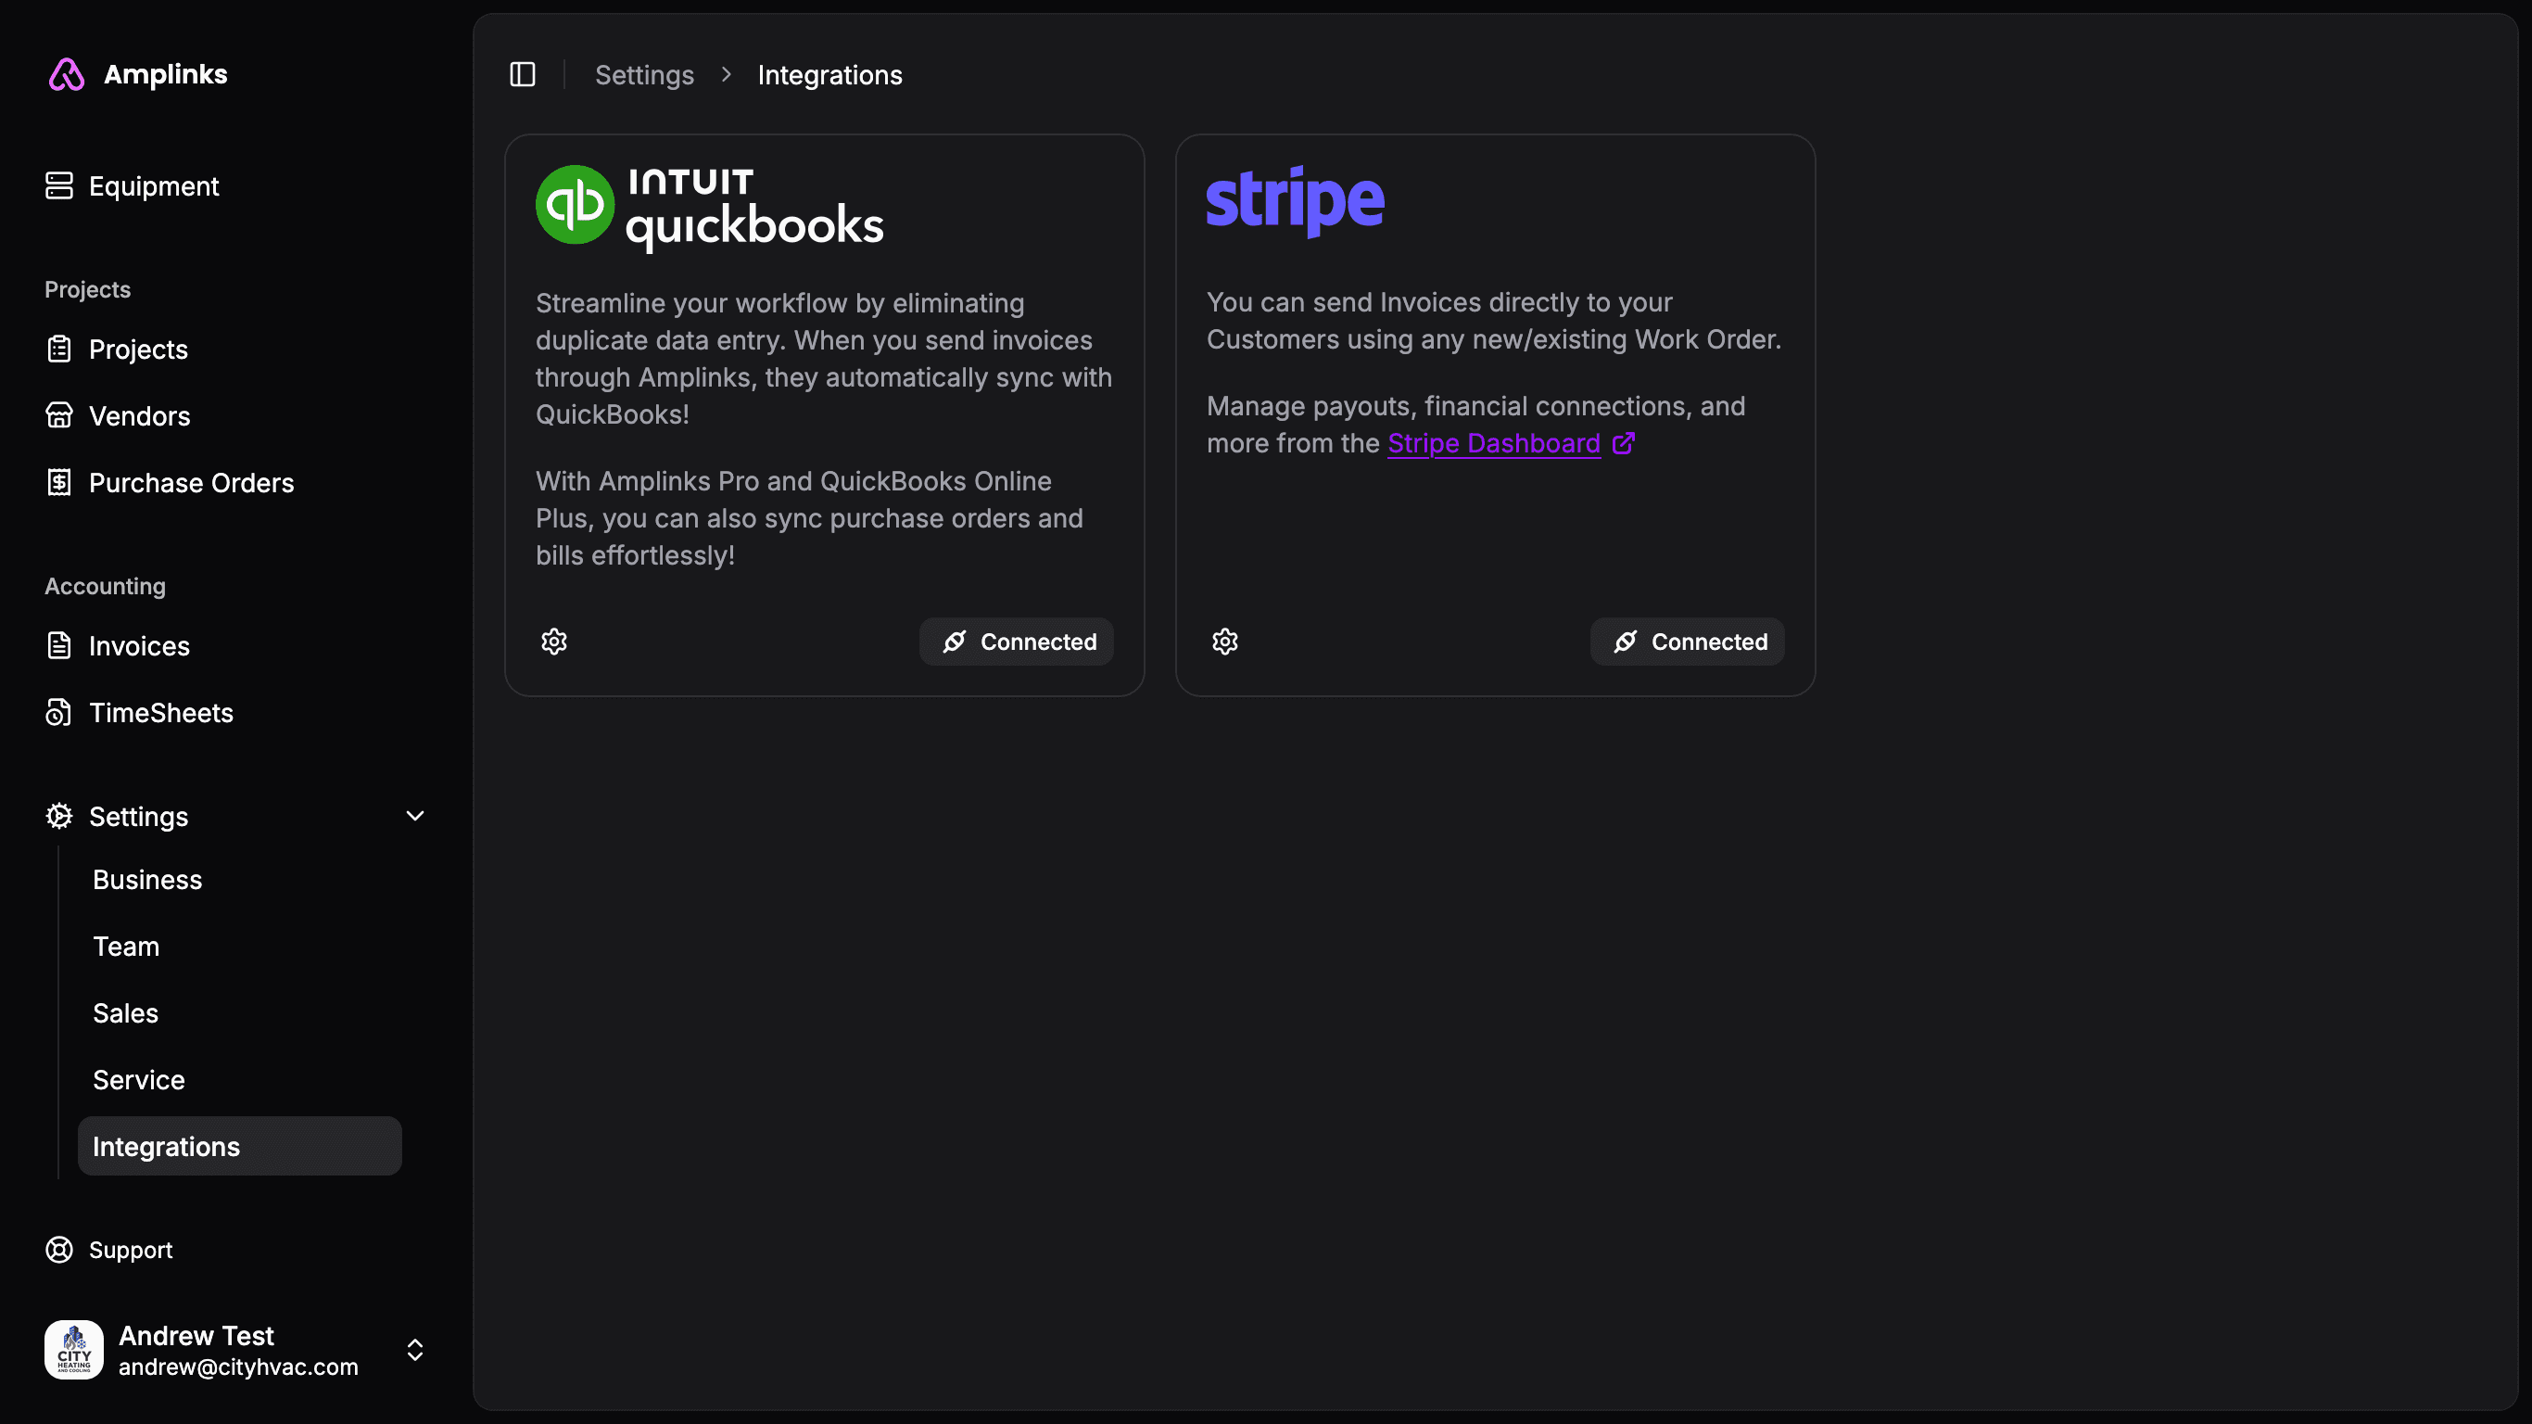Click the Stripe Connected button
Image resolution: width=2532 pixels, height=1424 pixels.
1687,642
